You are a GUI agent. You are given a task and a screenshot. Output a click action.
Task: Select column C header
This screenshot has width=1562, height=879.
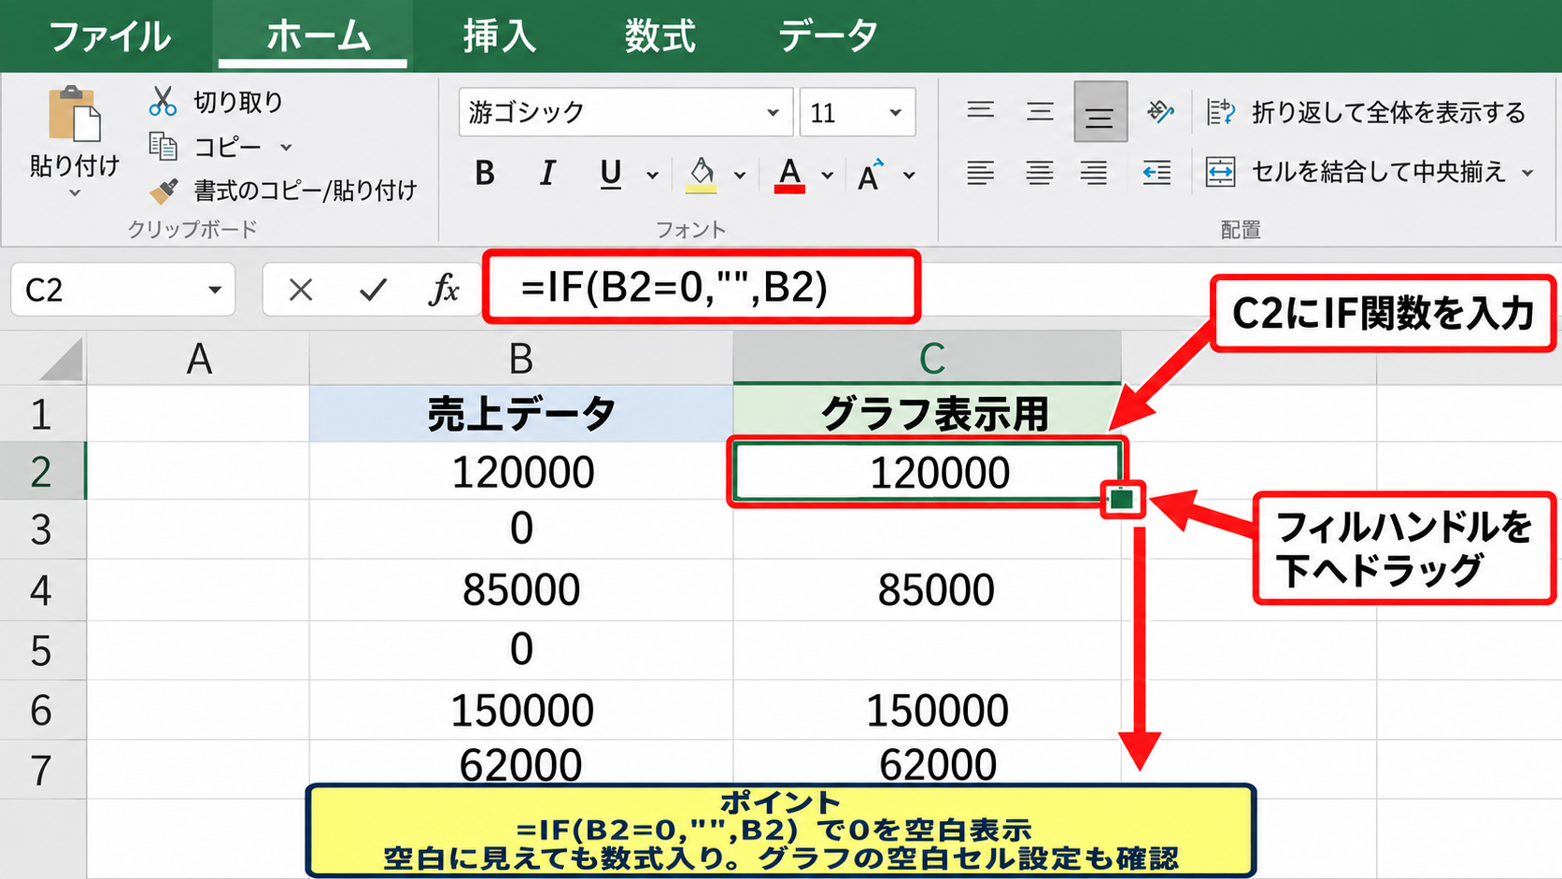tap(928, 359)
